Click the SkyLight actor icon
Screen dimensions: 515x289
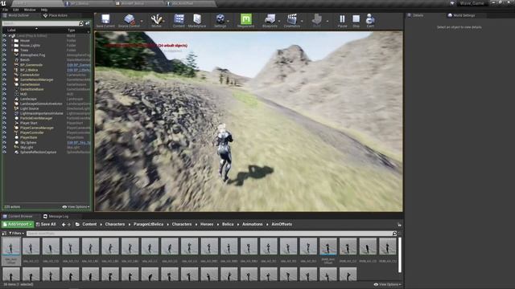[x=16, y=148]
